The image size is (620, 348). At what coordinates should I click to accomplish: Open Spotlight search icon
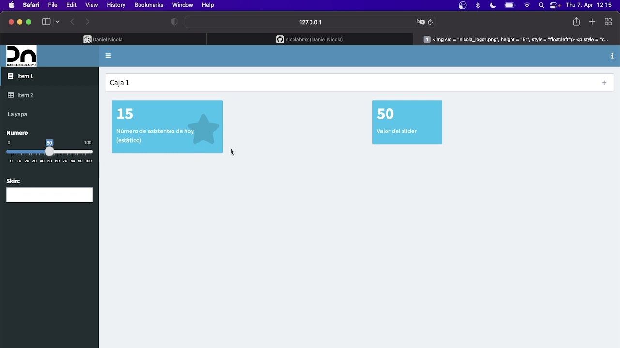[541, 5]
